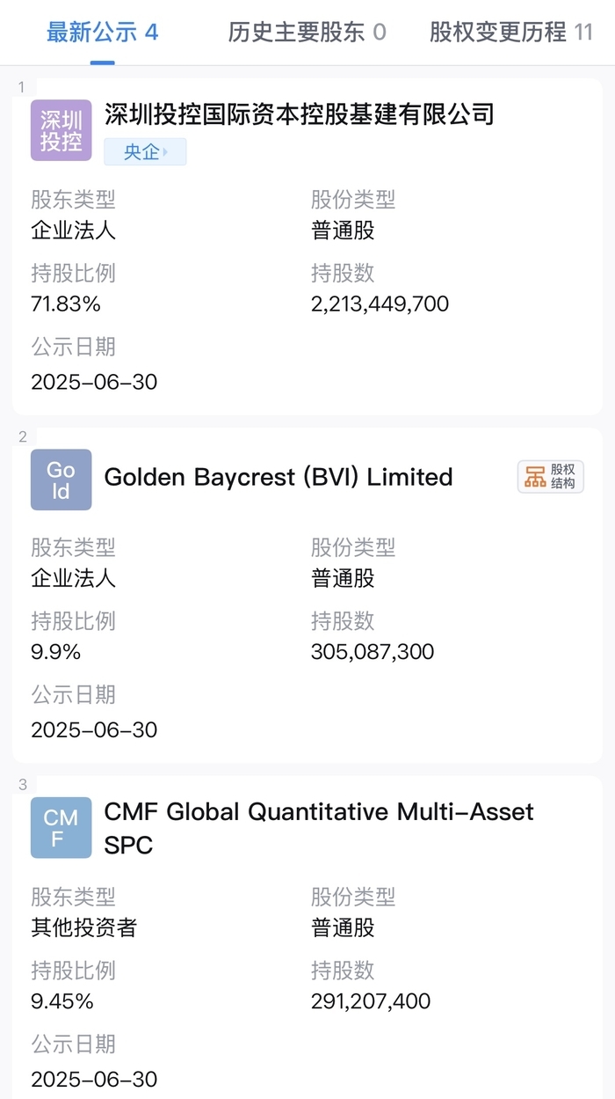Open the 深圳投控 company logo icon
The image size is (615, 1099).
click(x=61, y=130)
